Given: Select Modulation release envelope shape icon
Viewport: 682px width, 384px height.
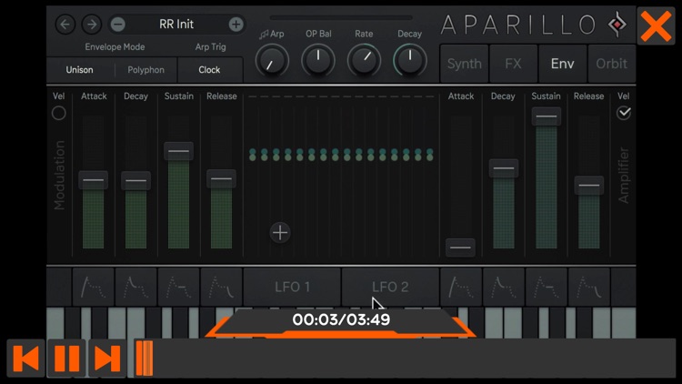Looking at the screenshot, I should (x=221, y=287).
